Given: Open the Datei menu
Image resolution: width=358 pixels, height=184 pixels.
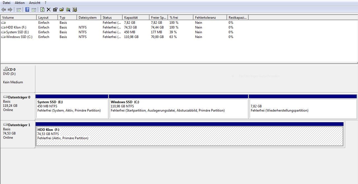Looking at the screenshot, I should click(6, 3).
